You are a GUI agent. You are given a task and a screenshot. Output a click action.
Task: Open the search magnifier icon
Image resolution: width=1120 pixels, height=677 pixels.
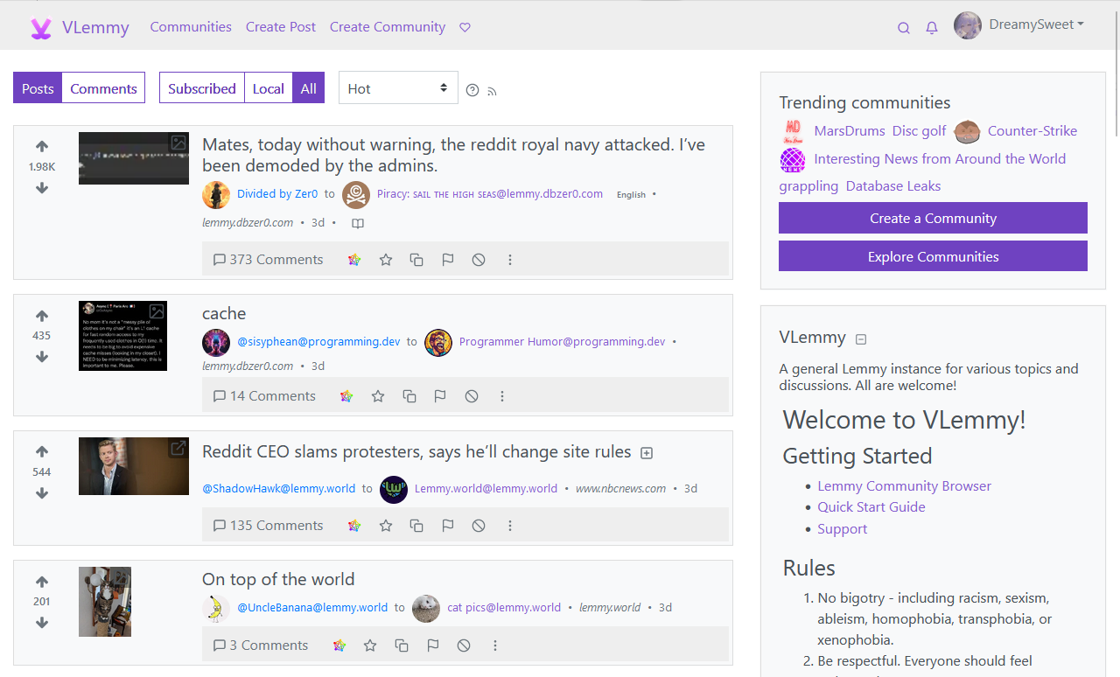[904, 28]
